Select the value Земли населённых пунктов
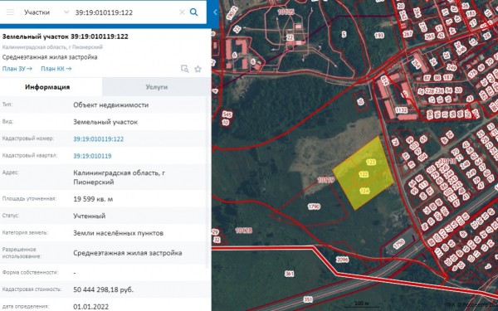The image size is (498, 311). [x=119, y=233]
